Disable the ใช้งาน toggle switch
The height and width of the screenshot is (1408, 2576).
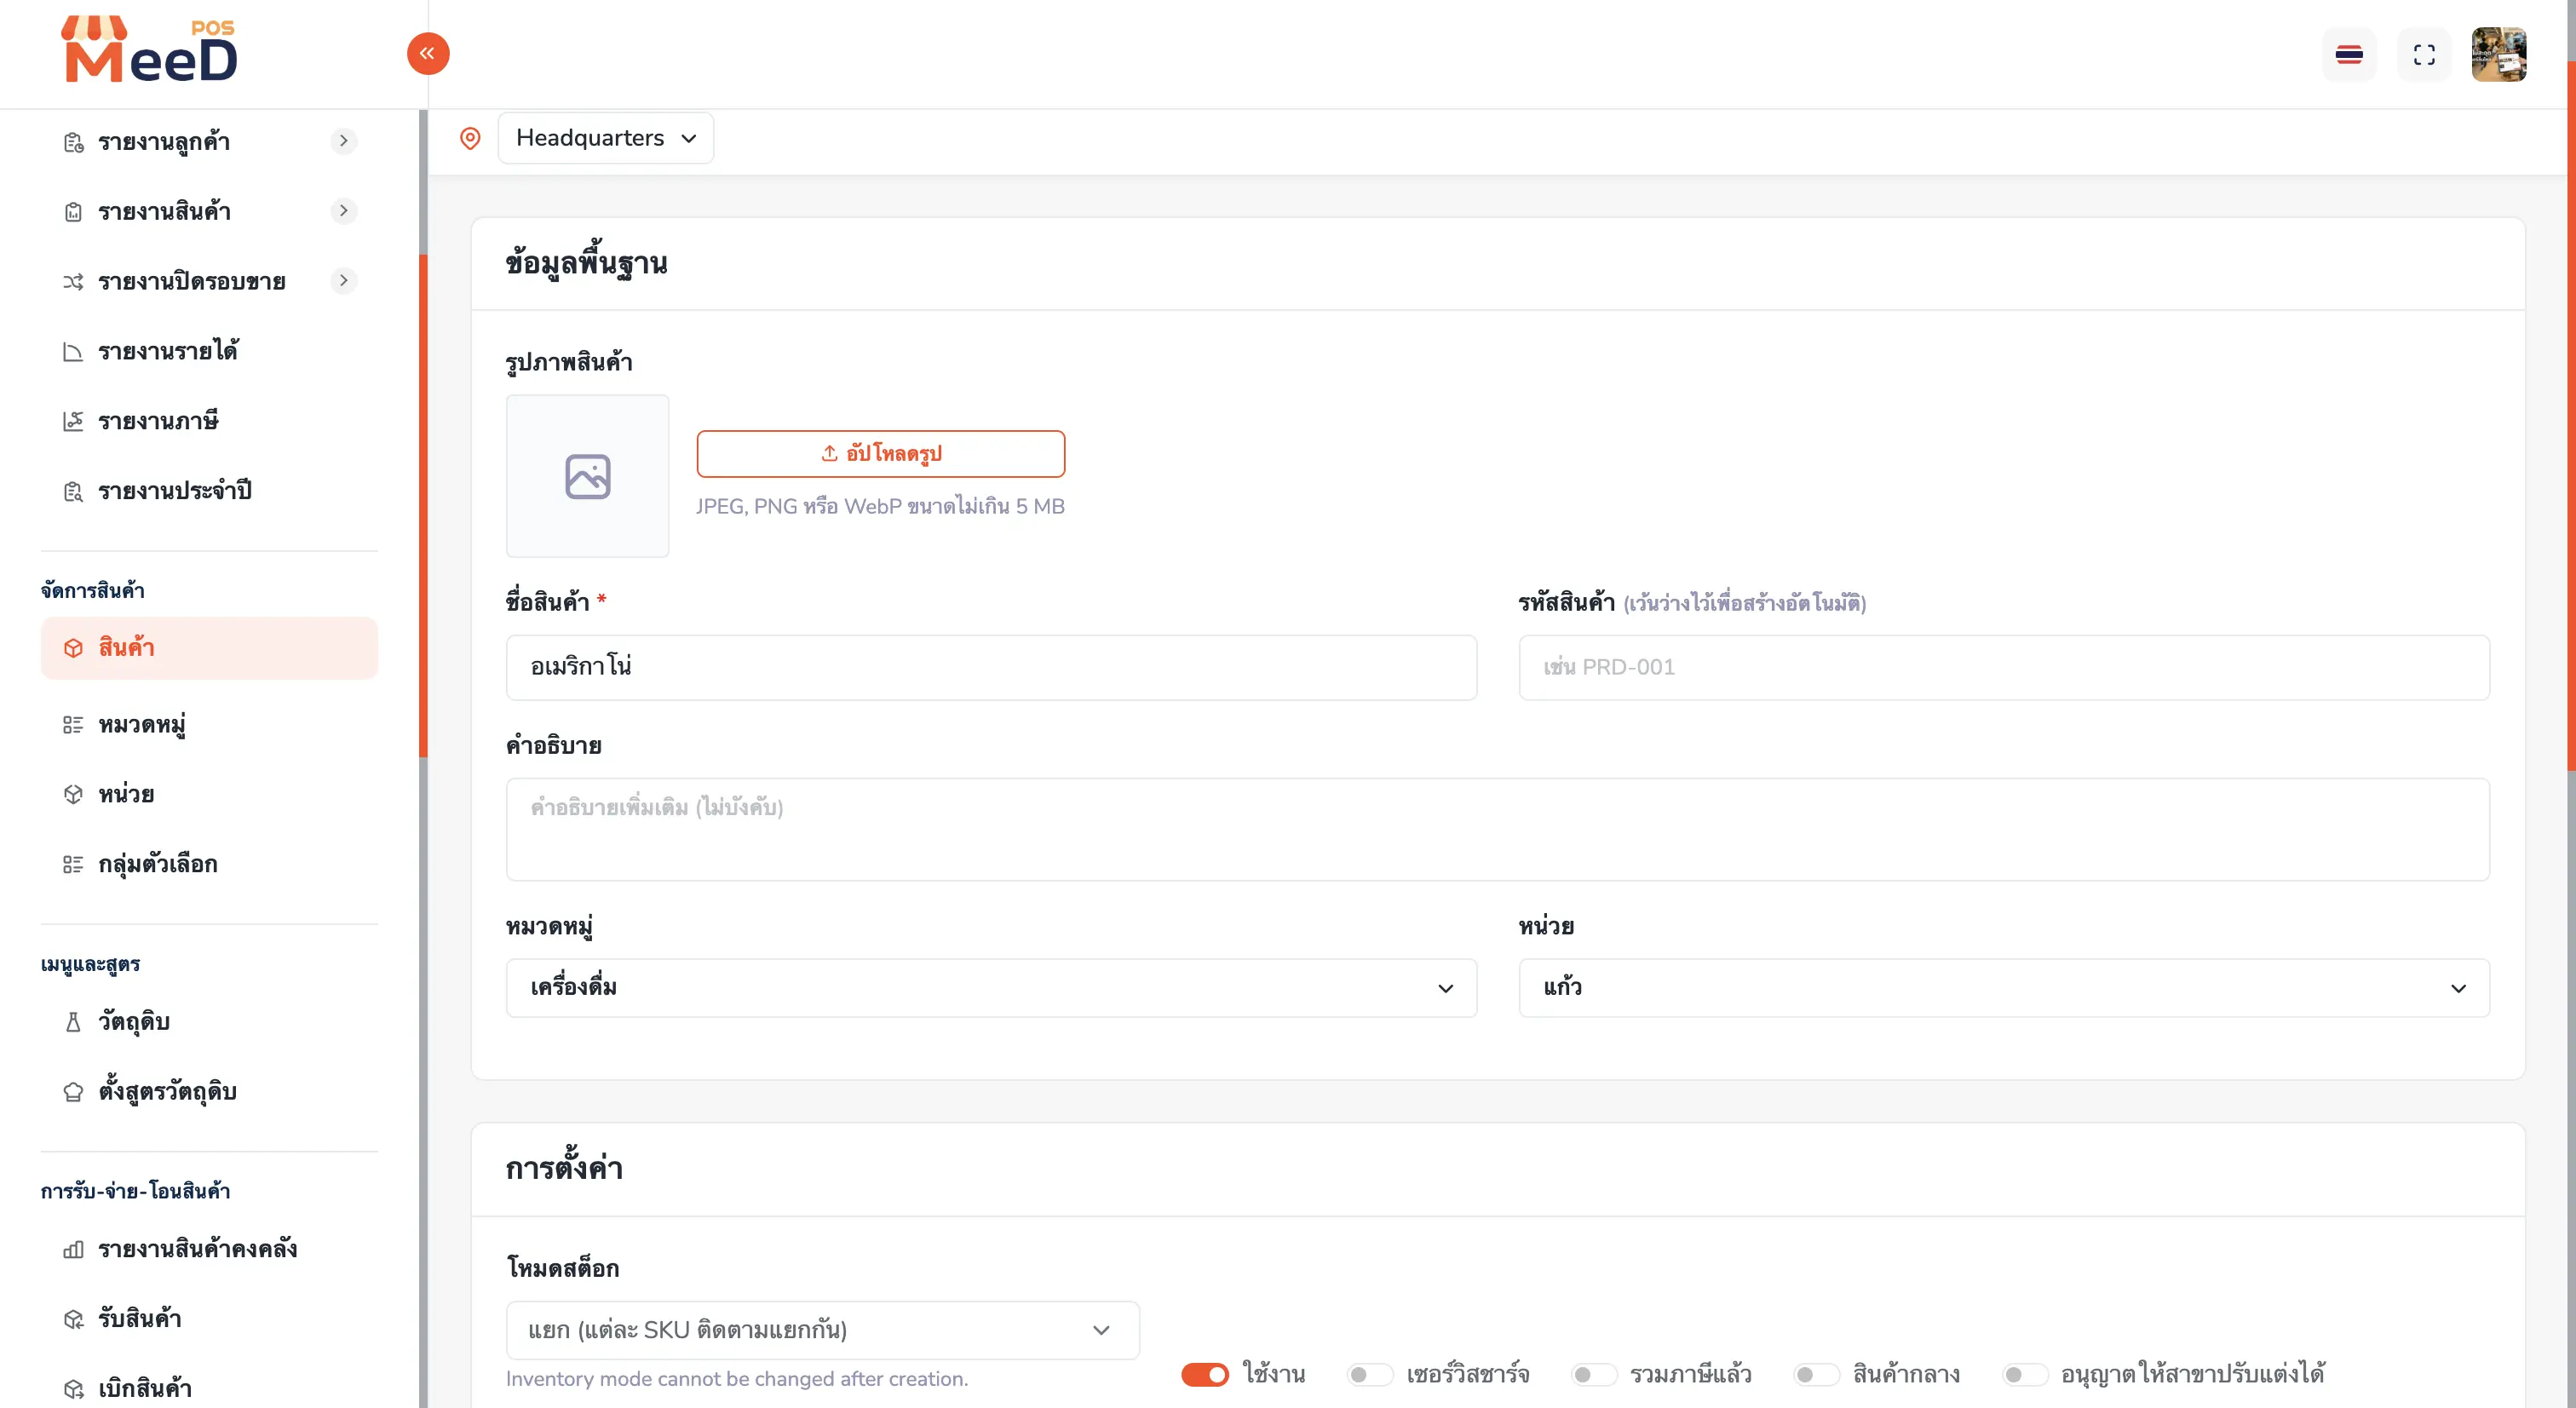point(1205,1374)
